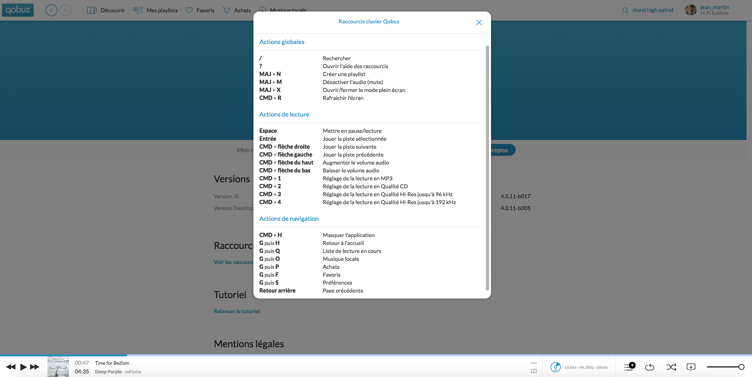The height and width of the screenshot is (377, 752).
Task: Click 'Augmenter le volume audio' text
Action: click(356, 163)
